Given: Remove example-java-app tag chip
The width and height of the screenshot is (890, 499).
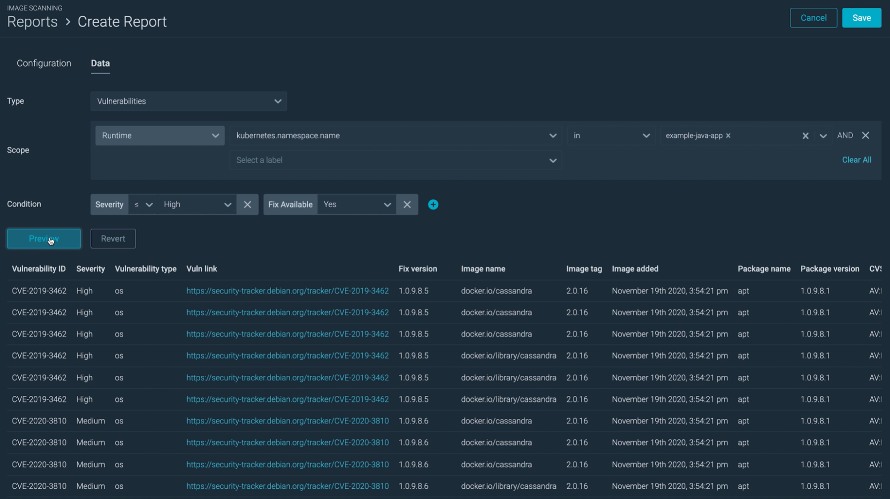Looking at the screenshot, I should (x=728, y=136).
